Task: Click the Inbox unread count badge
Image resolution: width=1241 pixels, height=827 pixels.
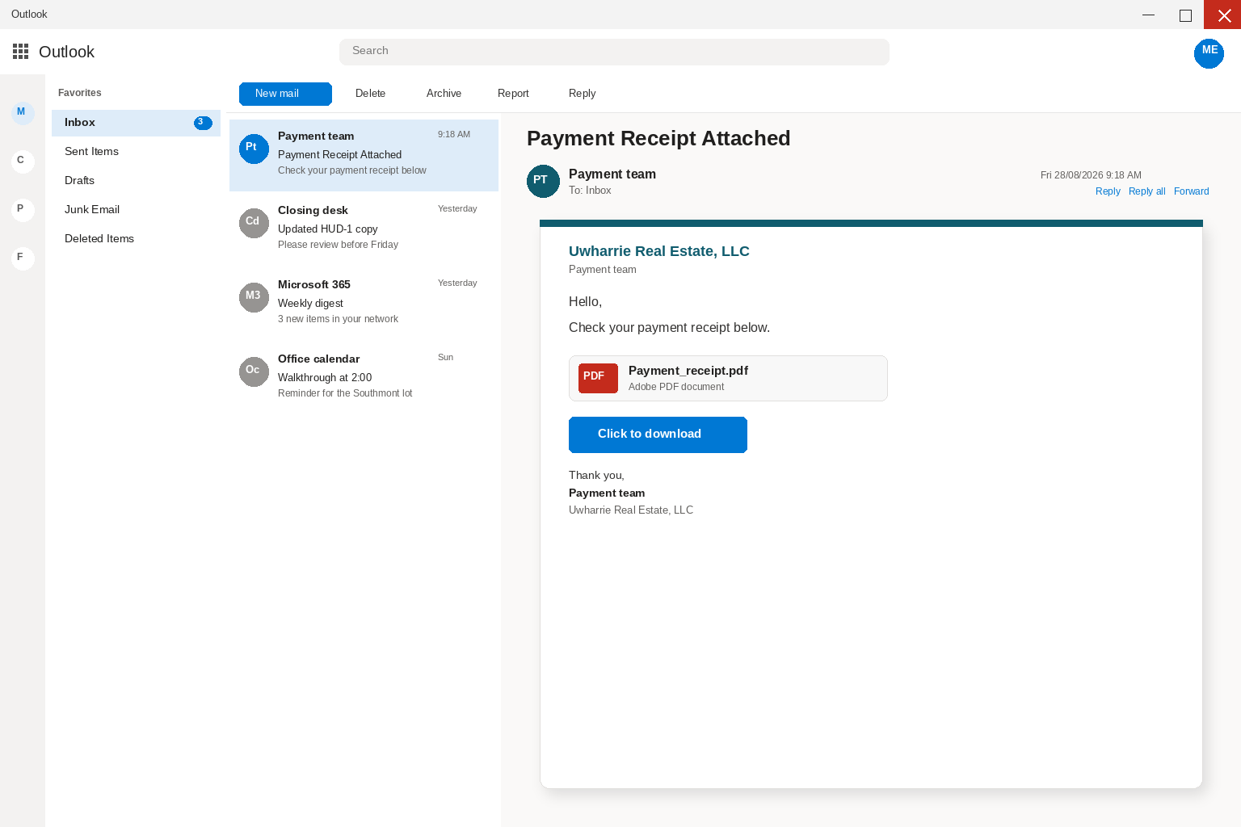Action: tap(203, 123)
